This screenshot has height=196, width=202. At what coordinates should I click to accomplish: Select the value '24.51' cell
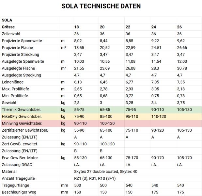[156, 48]
